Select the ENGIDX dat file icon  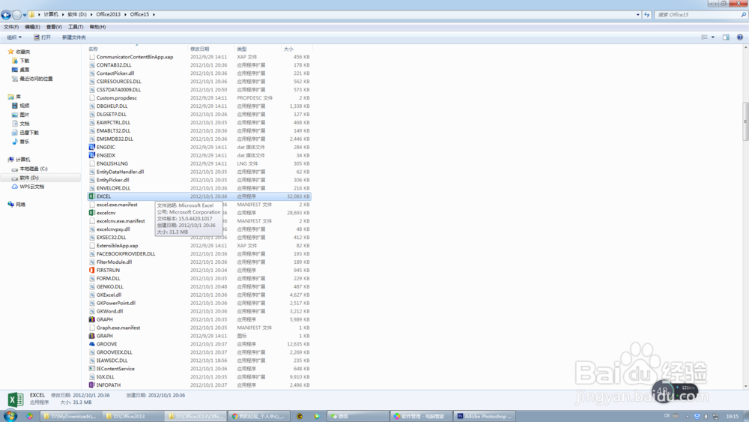pos(91,155)
